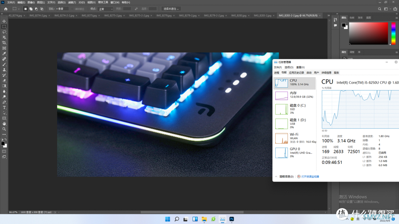
Task: Select the Rectangular Marquee tool in the toolbox
Action: coord(4,27)
